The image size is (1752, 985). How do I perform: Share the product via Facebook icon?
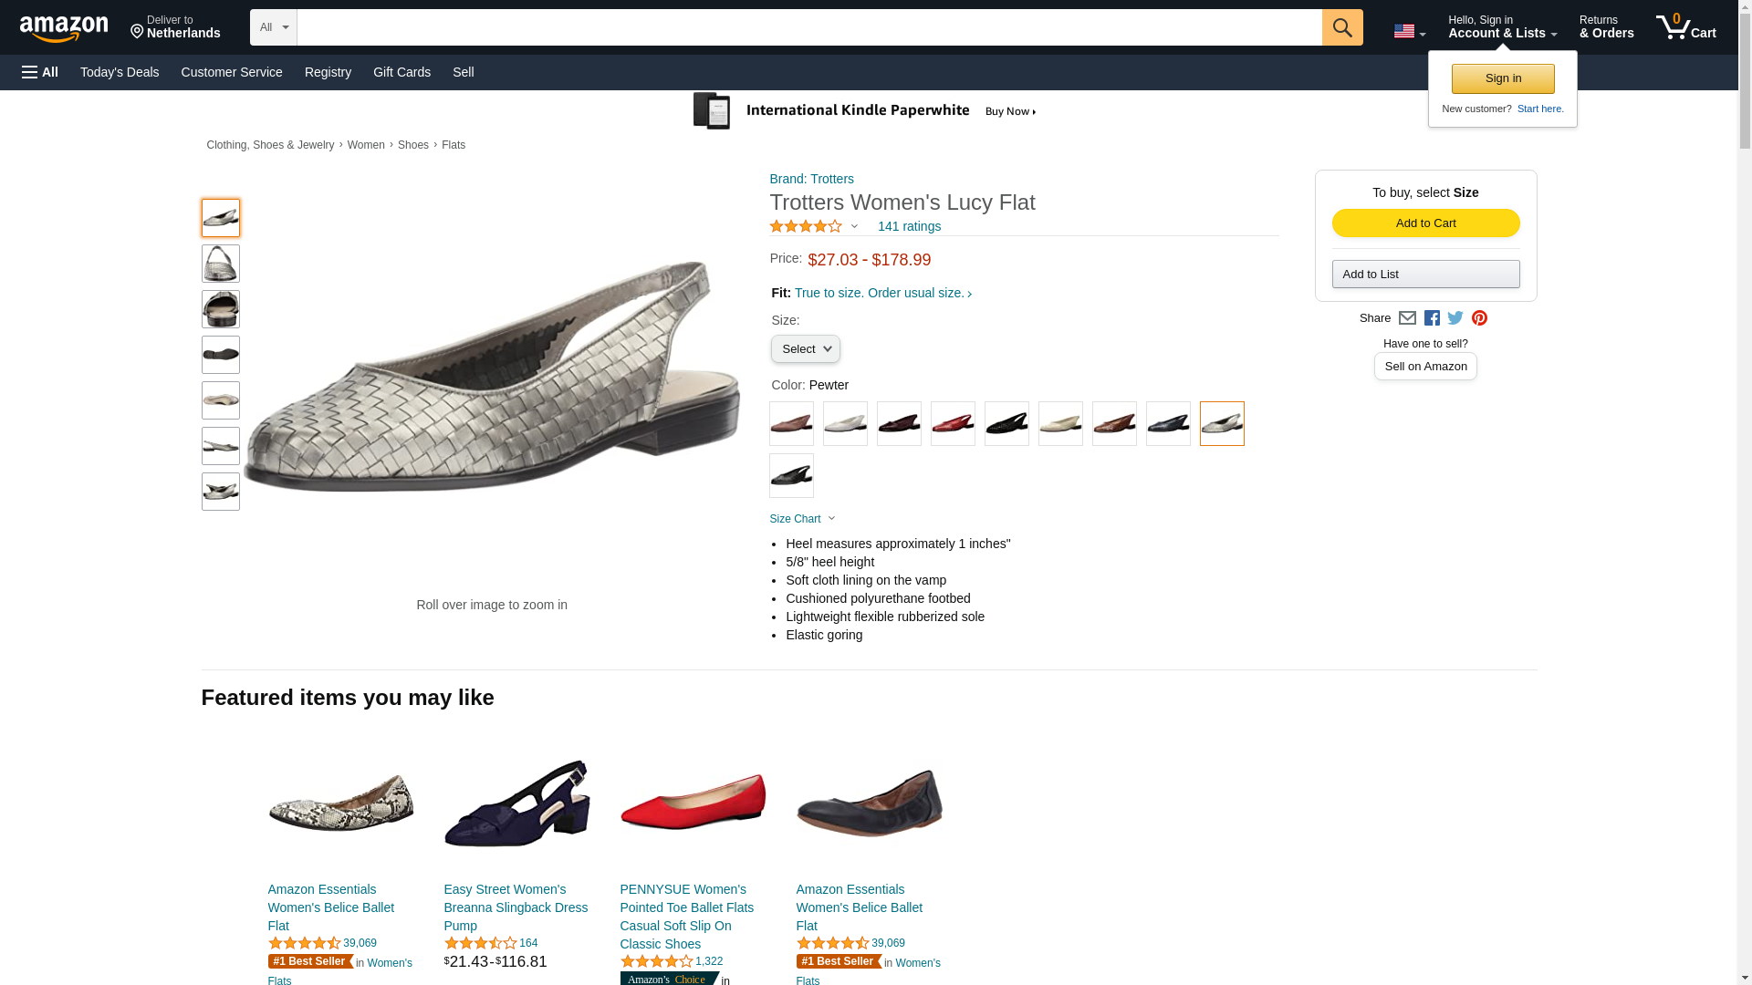pyautogui.click(x=1432, y=318)
